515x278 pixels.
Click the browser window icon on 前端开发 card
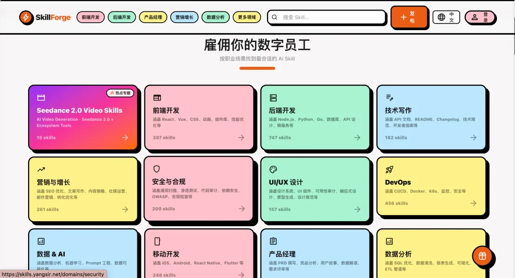[157, 98]
